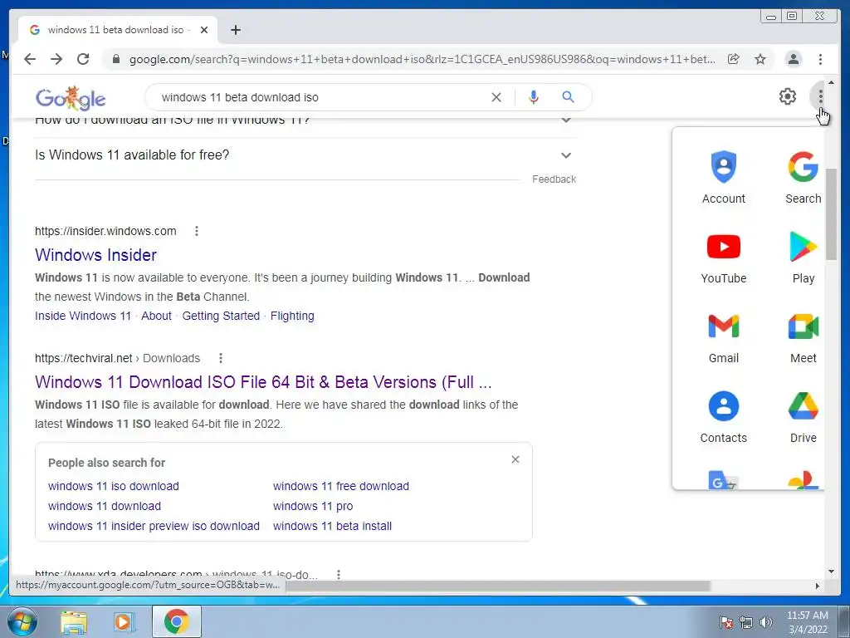The width and height of the screenshot is (850, 638).
Task: Click page scrollbar down arrow
Action: 831,572
